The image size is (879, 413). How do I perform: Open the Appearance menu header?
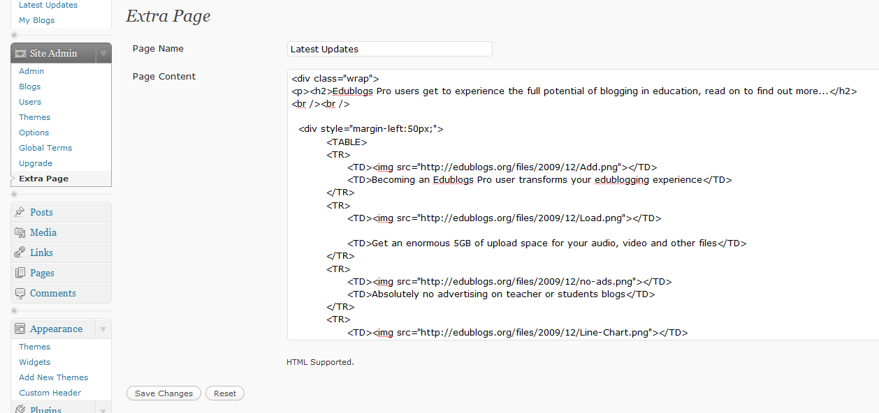tap(56, 329)
